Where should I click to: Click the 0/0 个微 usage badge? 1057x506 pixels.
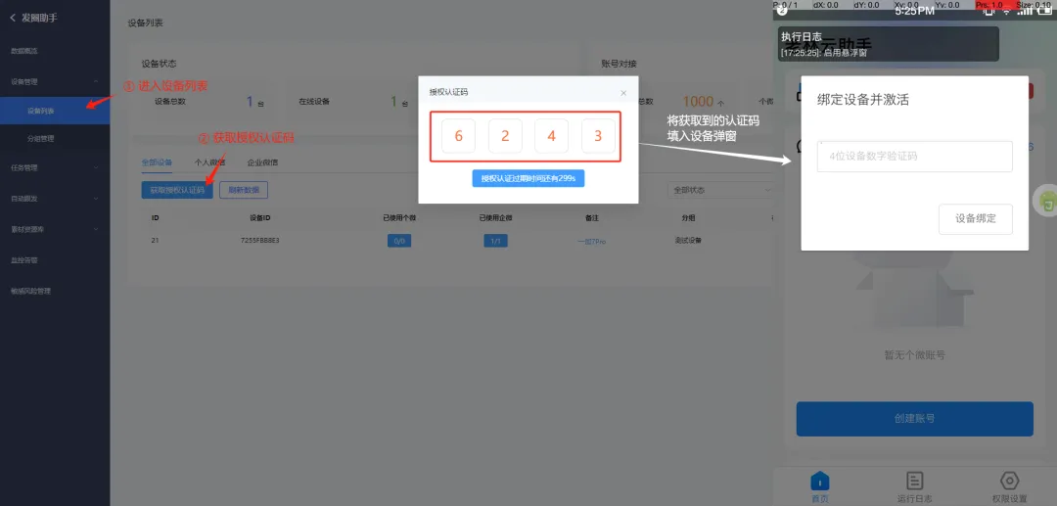399,241
